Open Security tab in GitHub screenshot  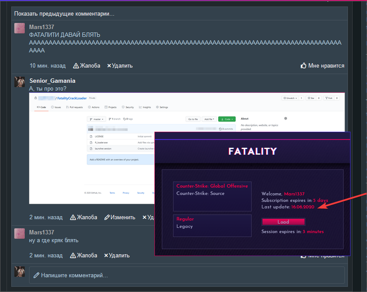pyautogui.click(x=128, y=107)
